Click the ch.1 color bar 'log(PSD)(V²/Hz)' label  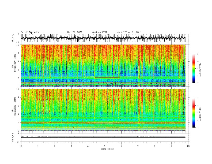[200, 70]
